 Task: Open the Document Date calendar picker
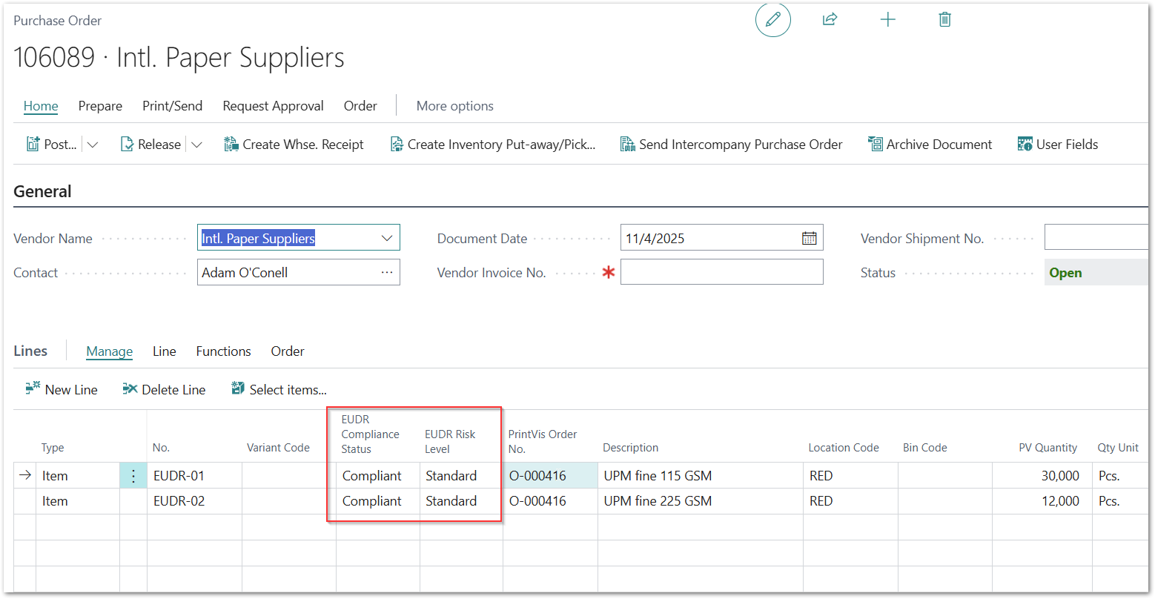click(809, 239)
